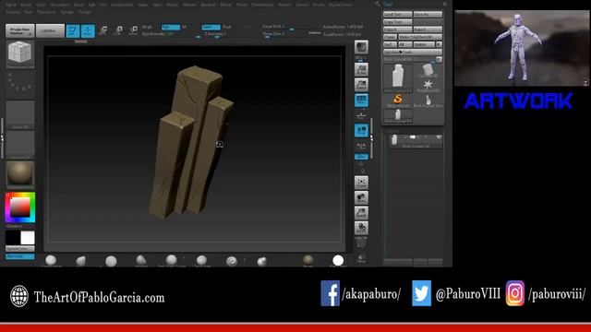Collapse the right tray divider arrows
This screenshot has height=332, width=591.
click(371, 138)
